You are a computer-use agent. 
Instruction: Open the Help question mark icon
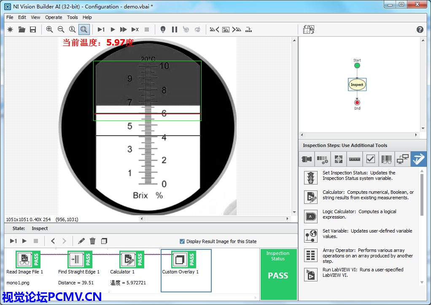click(420, 29)
